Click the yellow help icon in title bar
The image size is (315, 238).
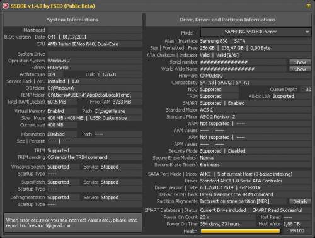(308, 6)
